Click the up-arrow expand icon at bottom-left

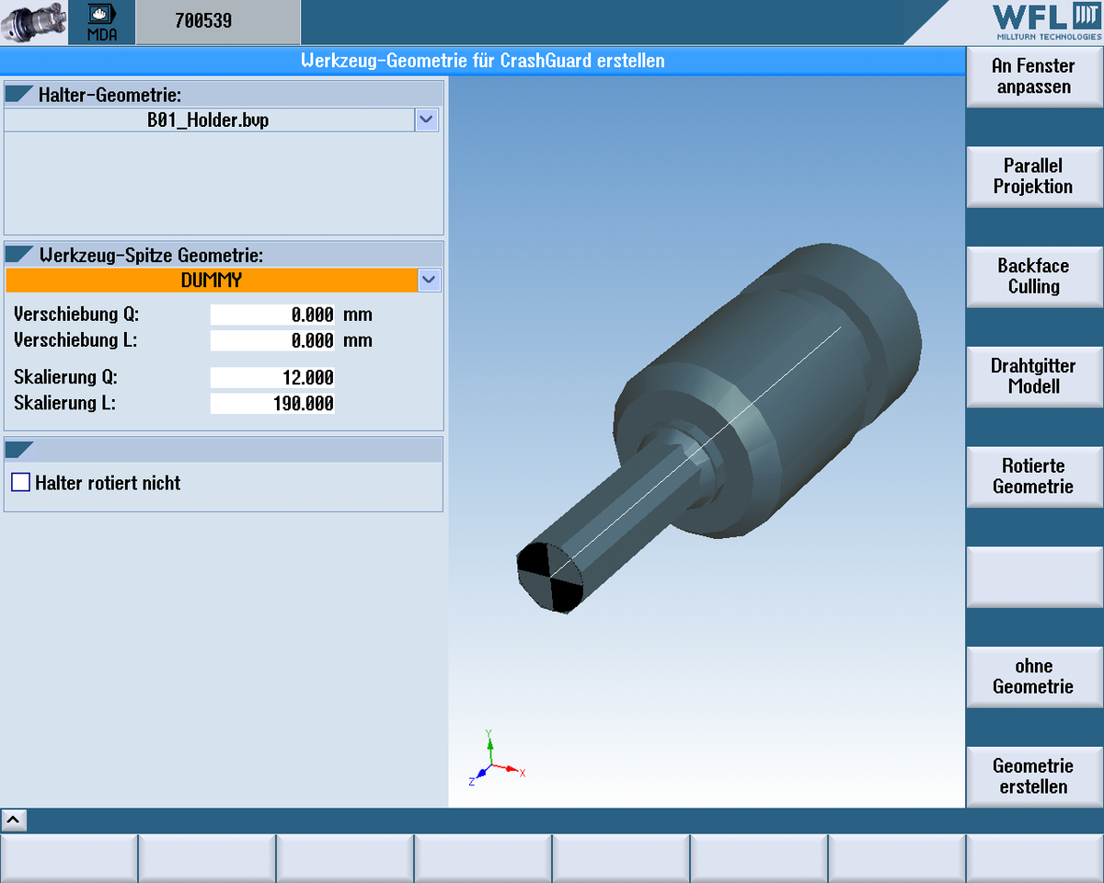click(15, 820)
